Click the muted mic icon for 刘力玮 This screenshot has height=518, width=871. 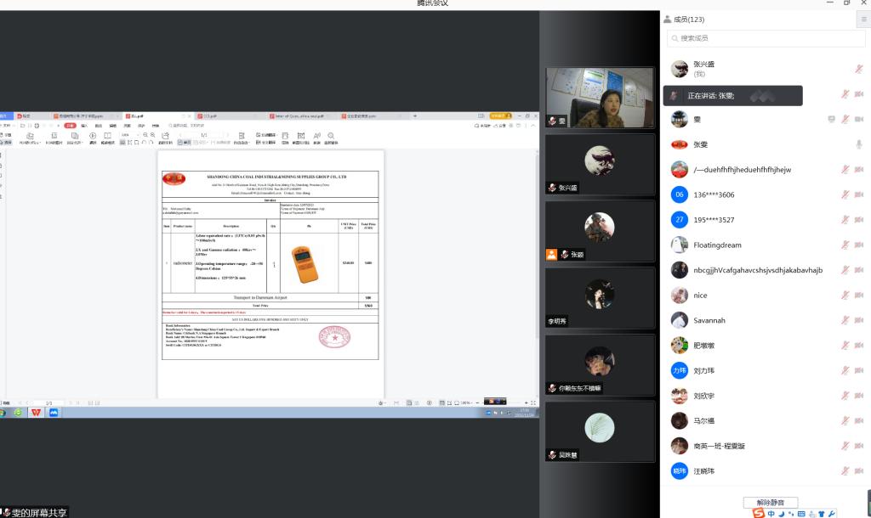(845, 371)
